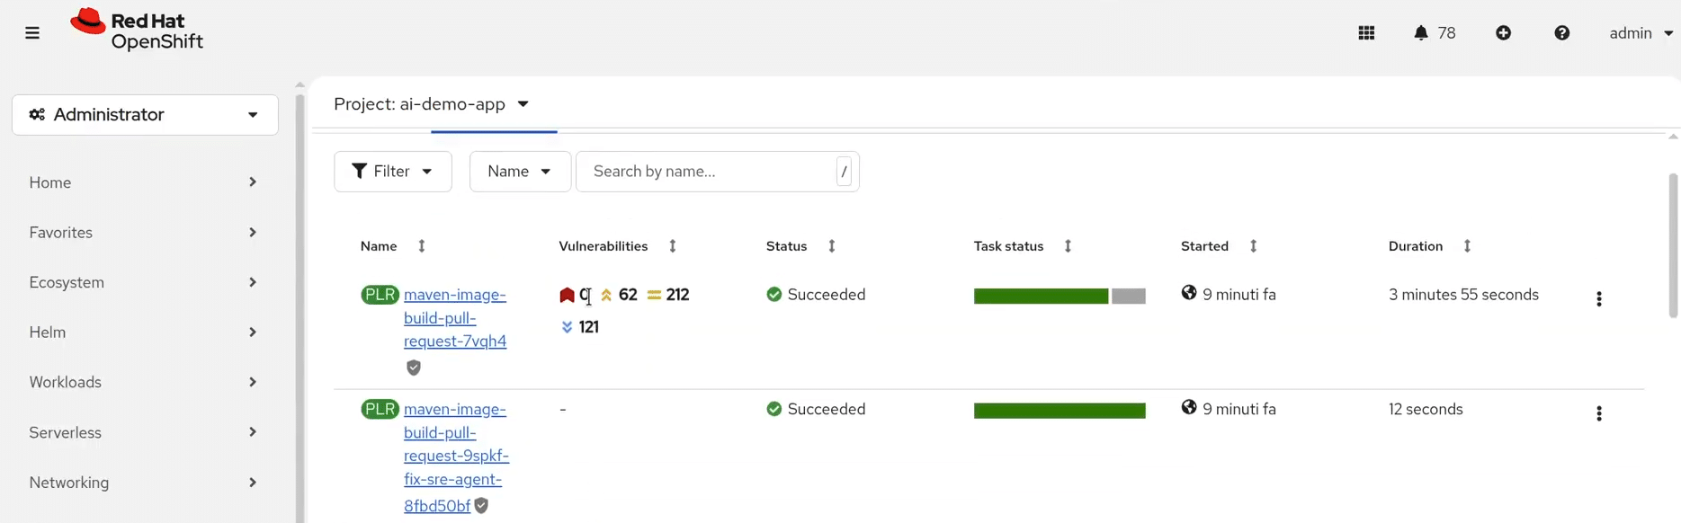Click the shield icon under 7vqh4

(414, 368)
